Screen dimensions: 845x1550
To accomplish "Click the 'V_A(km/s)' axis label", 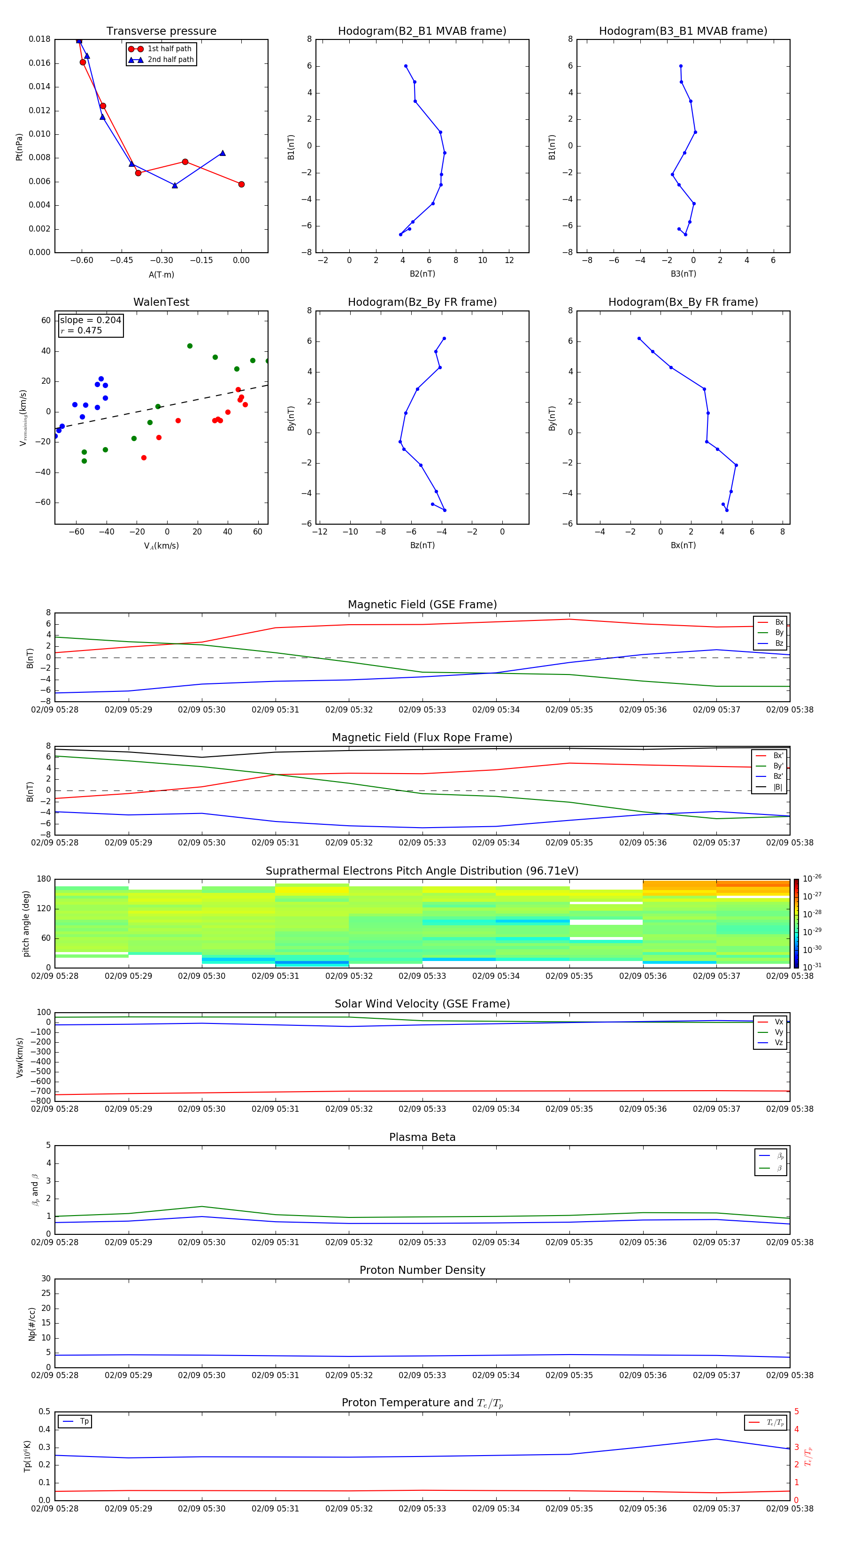I will [161, 546].
